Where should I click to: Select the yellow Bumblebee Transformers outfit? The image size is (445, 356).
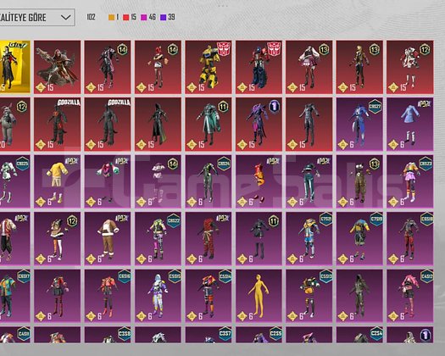tap(209, 67)
